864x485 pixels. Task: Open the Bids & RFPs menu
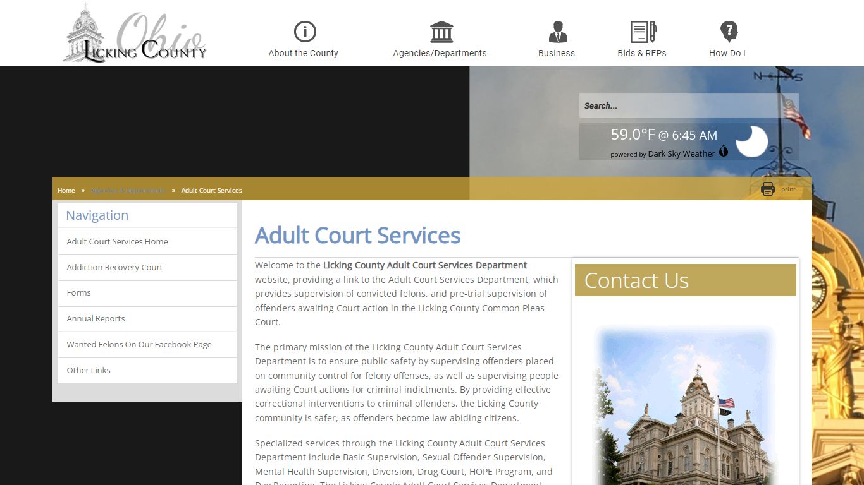point(642,53)
